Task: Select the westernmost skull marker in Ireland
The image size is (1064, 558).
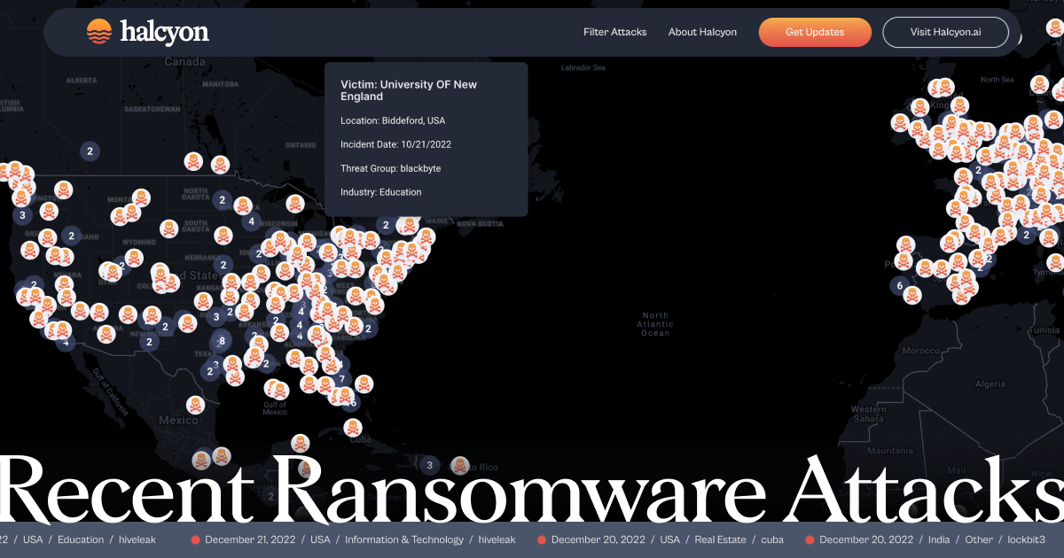Action: [898, 122]
